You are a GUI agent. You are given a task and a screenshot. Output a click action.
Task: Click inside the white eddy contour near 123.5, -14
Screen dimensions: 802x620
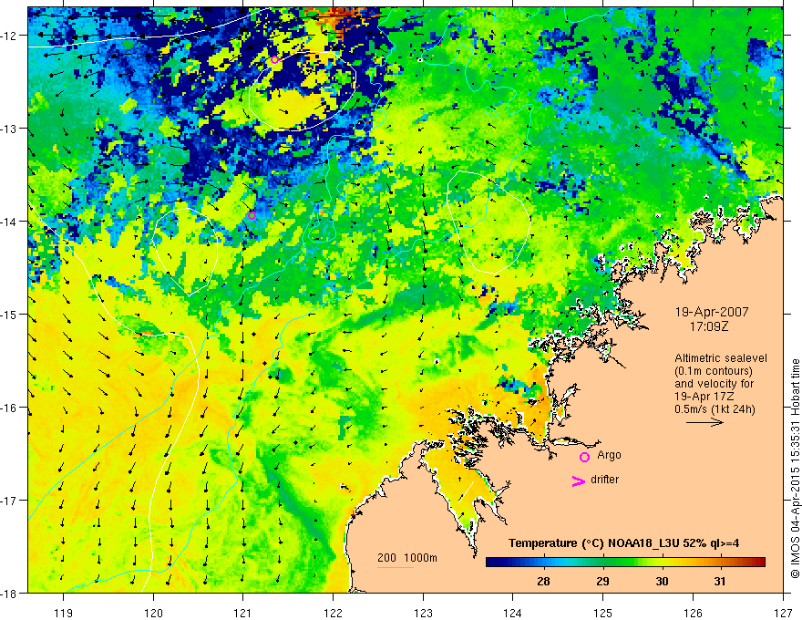click(488, 222)
